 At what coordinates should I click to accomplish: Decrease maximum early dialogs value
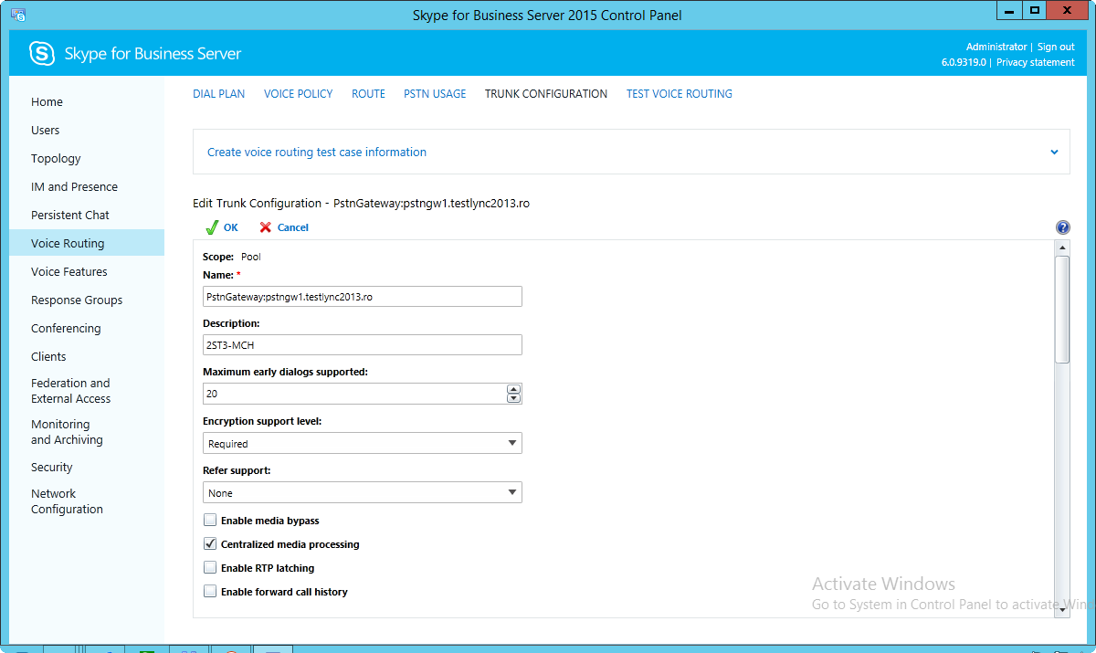click(513, 398)
